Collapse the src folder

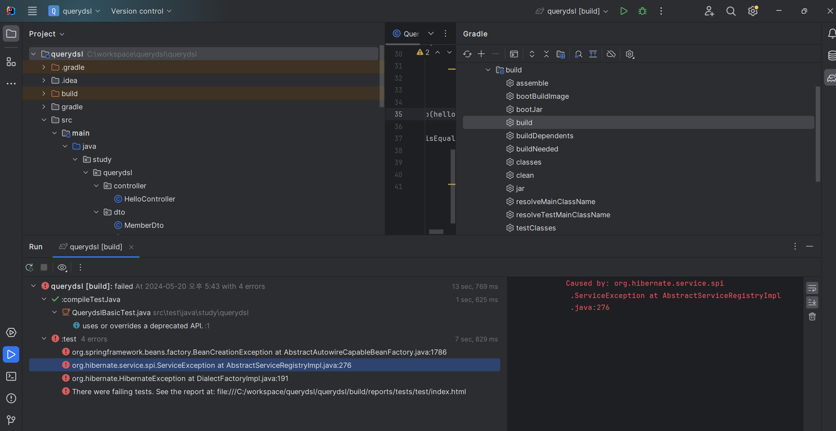coord(43,120)
